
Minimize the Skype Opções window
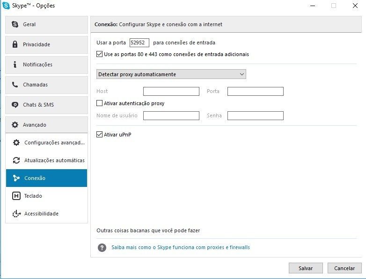(x=313, y=6)
